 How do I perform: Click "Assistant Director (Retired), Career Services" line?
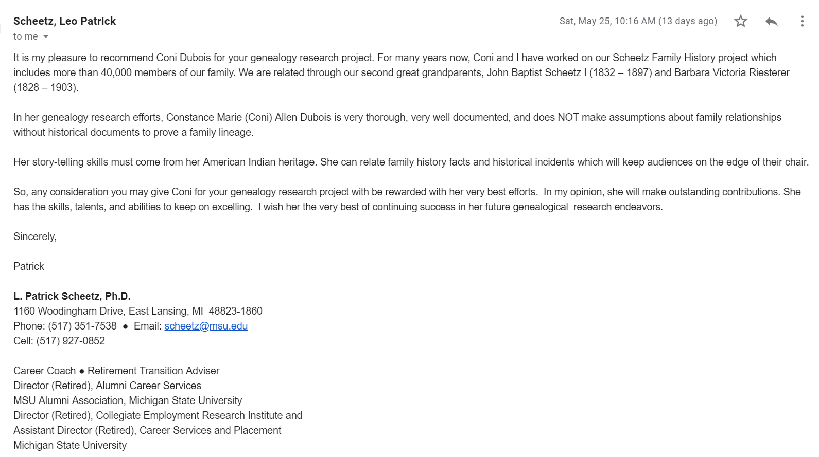147,430
